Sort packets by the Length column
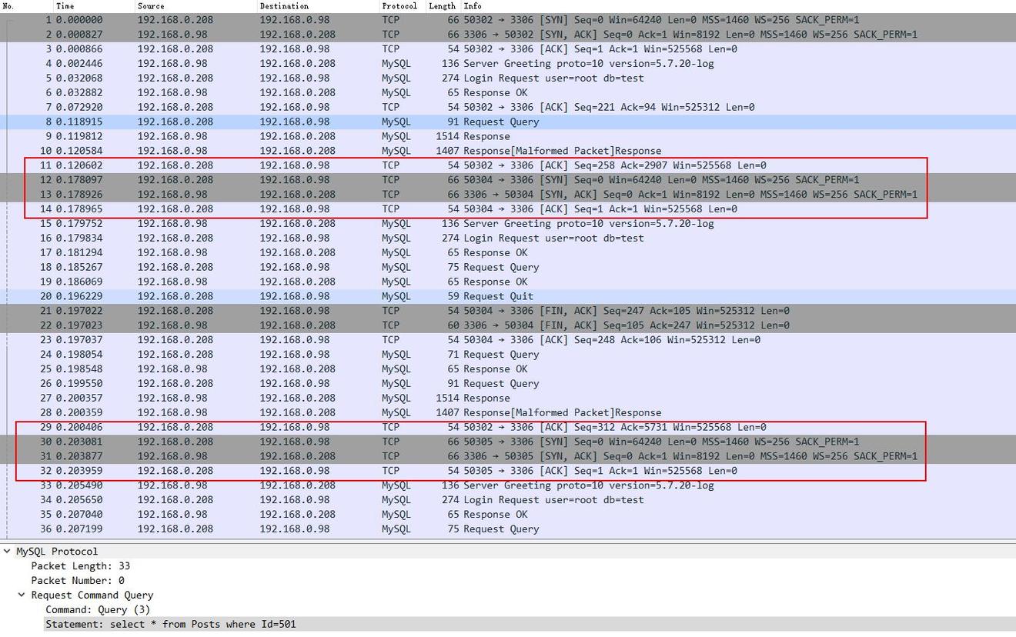This screenshot has height=637, width=1016. click(x=442, y=6)
